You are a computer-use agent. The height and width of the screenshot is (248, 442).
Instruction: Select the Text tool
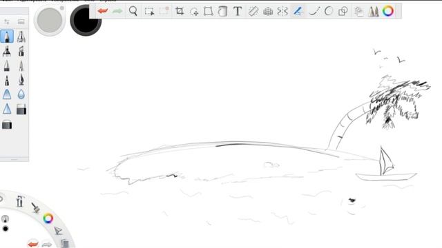pyautogui.click(x=238, y=11)
